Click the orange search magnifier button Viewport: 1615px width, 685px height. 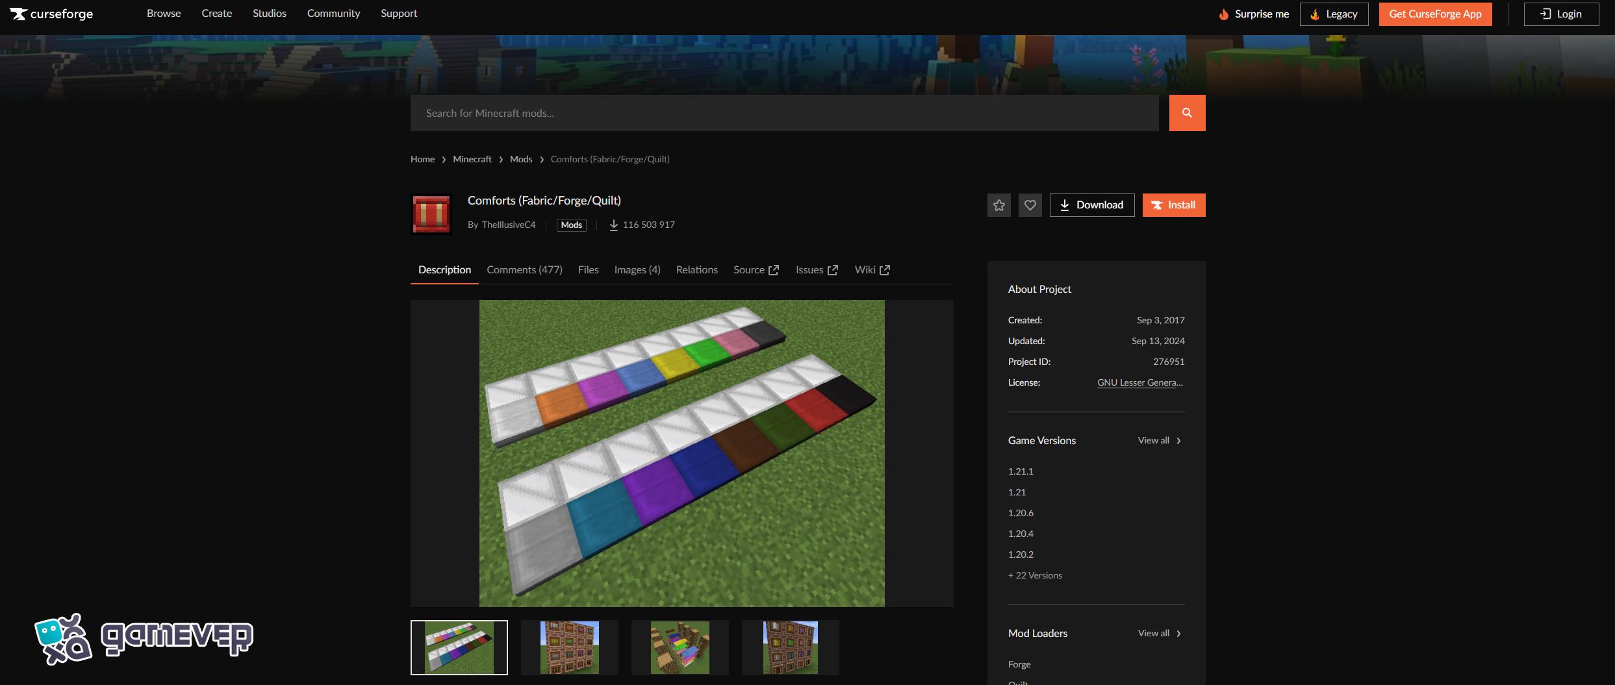[x=1187, y=113]
